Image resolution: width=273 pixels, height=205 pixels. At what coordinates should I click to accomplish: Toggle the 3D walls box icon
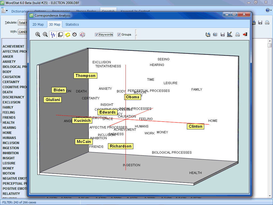tap(61, 34)
